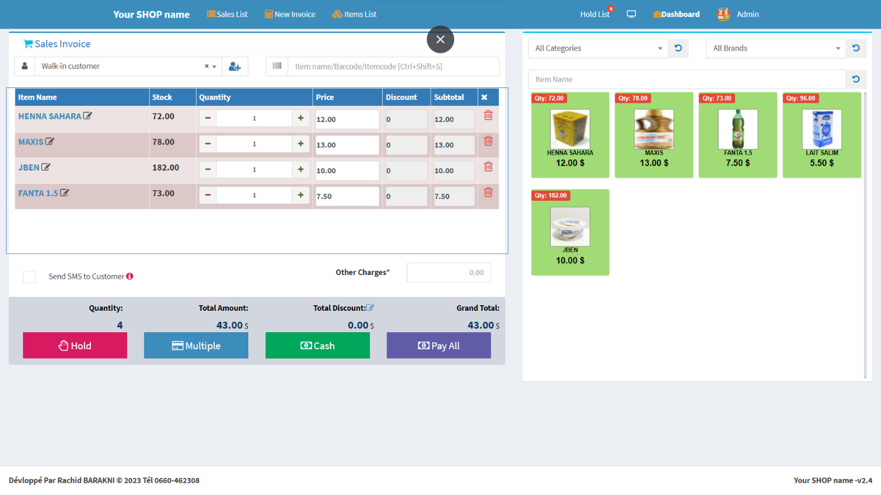Image resolution: width=881 pixels, height=495 pixels.
Task: Open the customer display monitor icon
Action: click(x=632, y=14)
